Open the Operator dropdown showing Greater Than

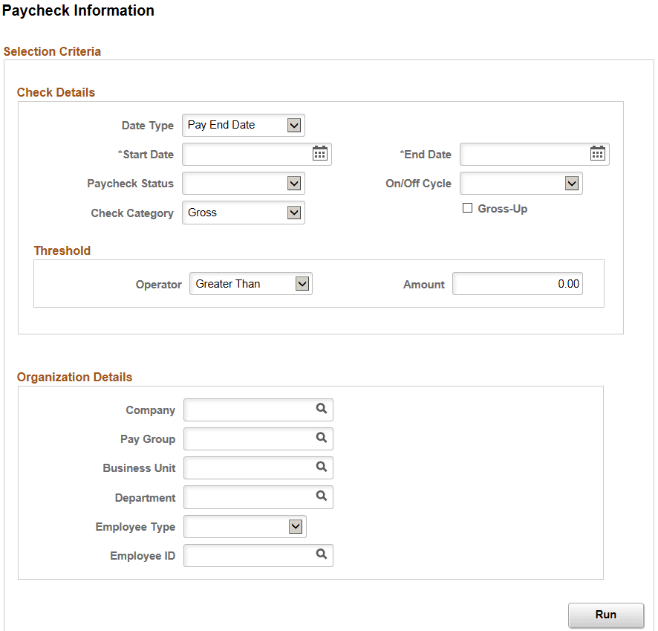[x=302, y=283]
